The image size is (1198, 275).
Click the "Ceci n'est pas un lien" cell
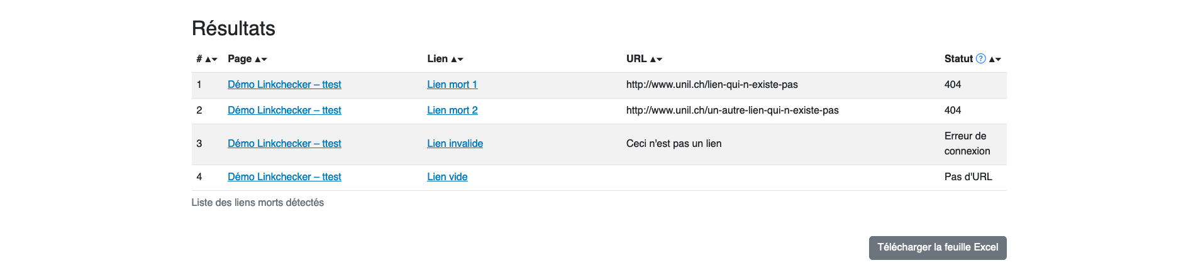tap(674, 144)
